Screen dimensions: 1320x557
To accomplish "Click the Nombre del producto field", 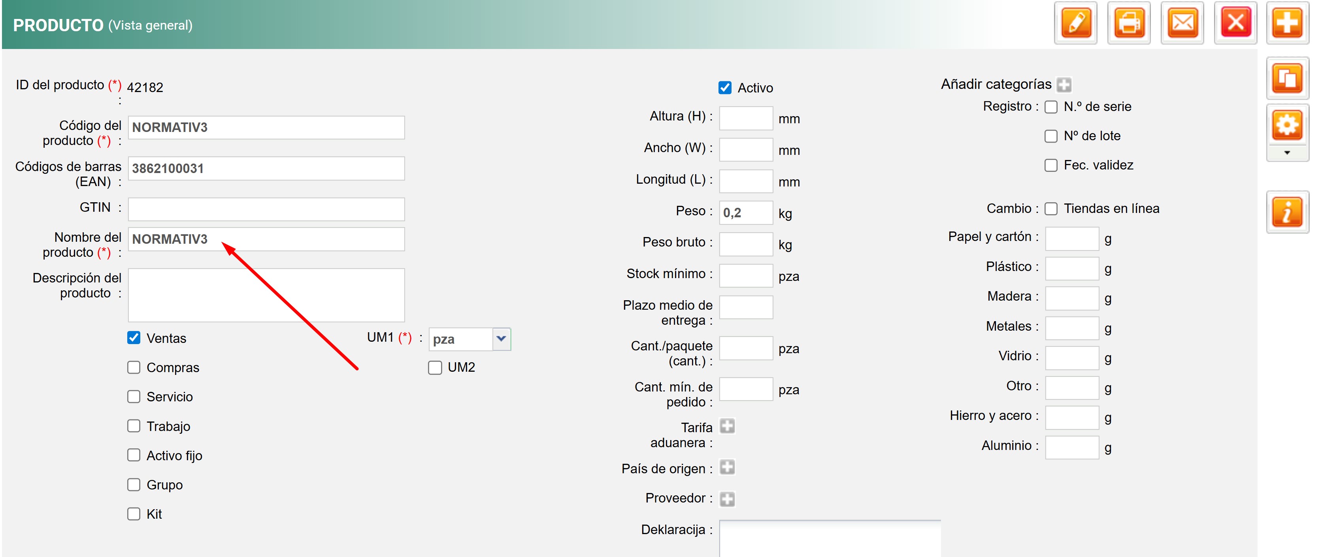I will (x=266, y=239).
